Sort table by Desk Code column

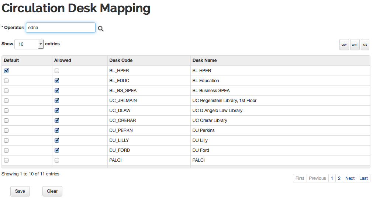coord(121,60)
